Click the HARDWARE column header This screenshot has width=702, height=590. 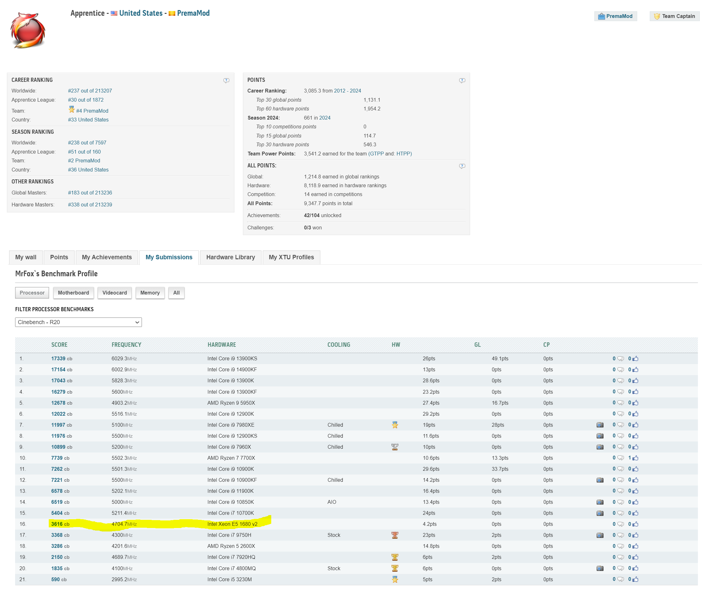pyautogui.click(x=222, y=345)
